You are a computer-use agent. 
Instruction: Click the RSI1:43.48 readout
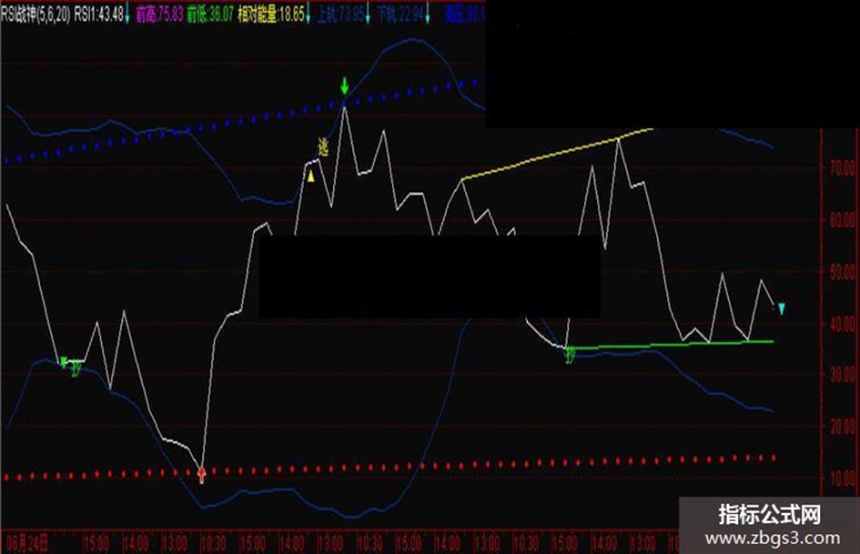98,15
